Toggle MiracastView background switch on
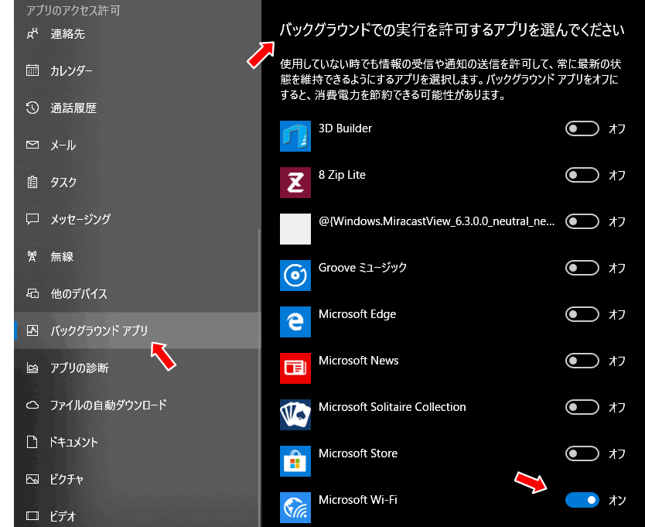Viewport: 645px width, 527px height. point(582,221)
